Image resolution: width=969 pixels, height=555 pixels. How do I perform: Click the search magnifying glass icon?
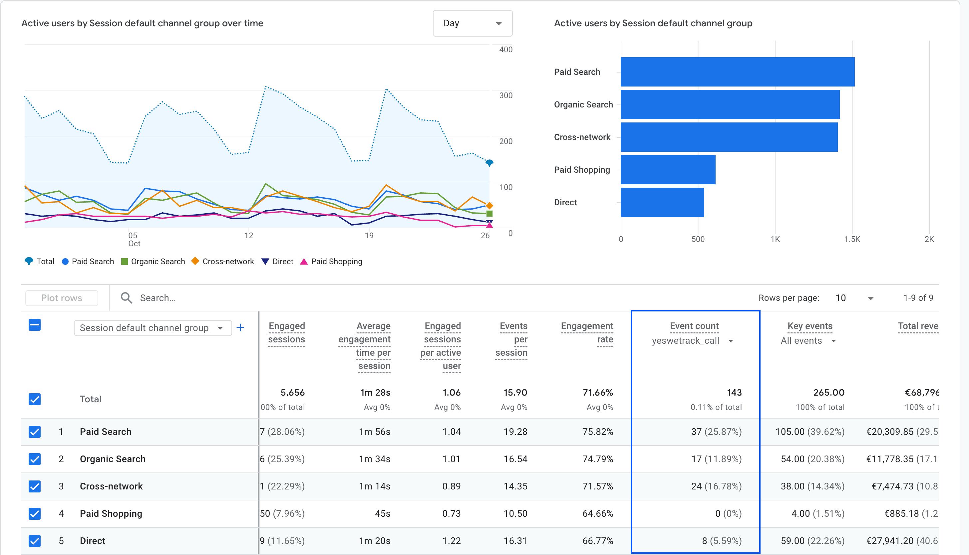click(127, 298)
